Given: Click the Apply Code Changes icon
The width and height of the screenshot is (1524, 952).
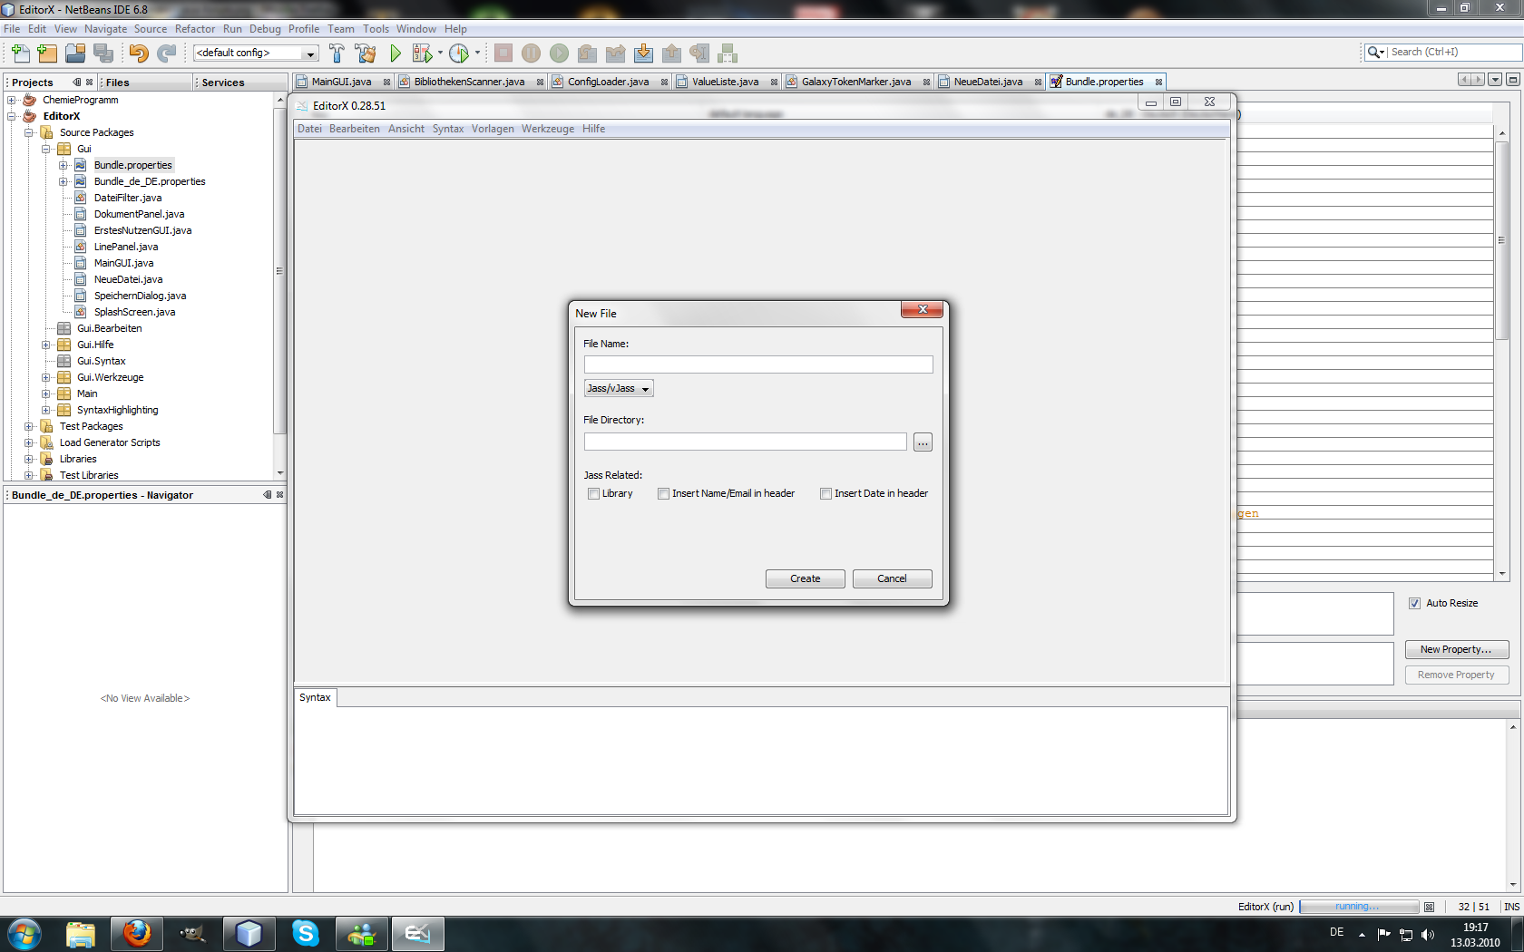Looking at the screenshot, I should [728, 53].
